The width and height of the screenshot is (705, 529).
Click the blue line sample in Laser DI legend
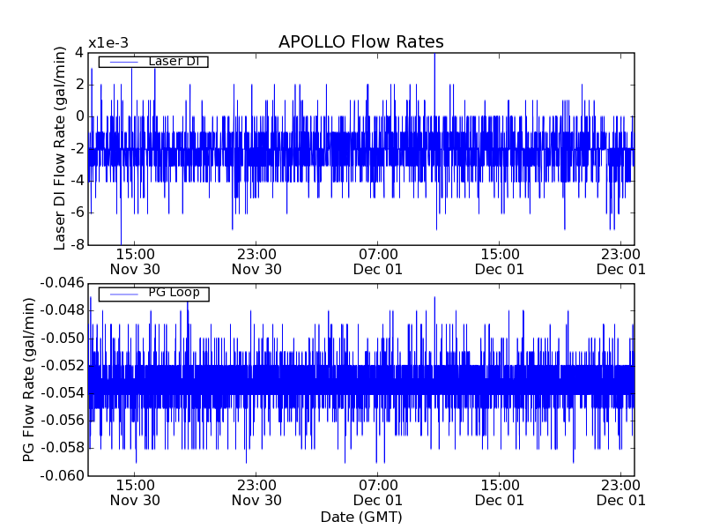click(x=122, y=62)
